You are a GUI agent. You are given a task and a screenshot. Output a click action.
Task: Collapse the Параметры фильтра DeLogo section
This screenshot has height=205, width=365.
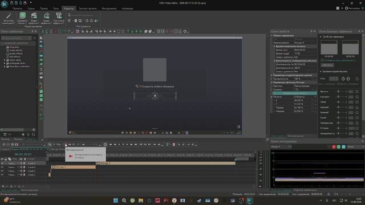tap(271, 83)
